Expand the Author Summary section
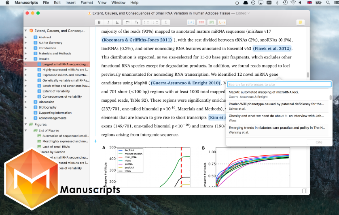 click(26, 42)
